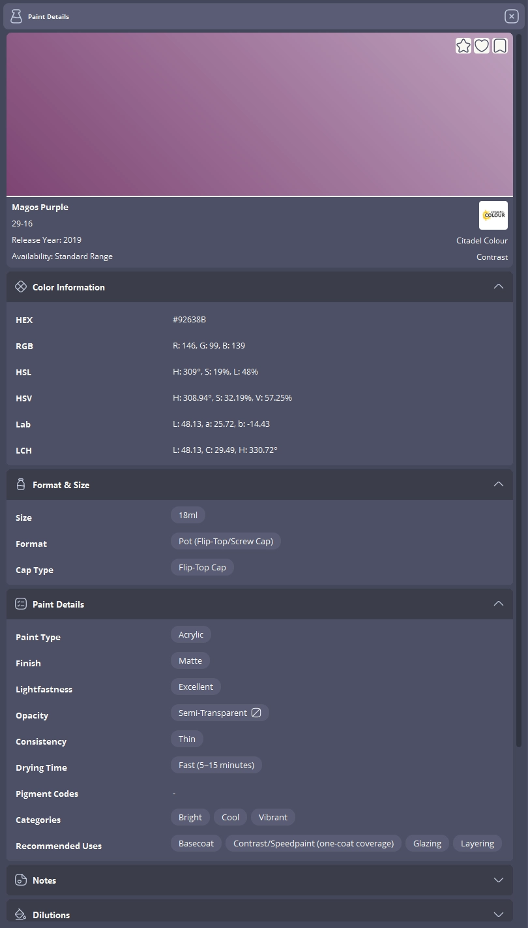Click the Color Information section icon

click(x=21, y=286)
